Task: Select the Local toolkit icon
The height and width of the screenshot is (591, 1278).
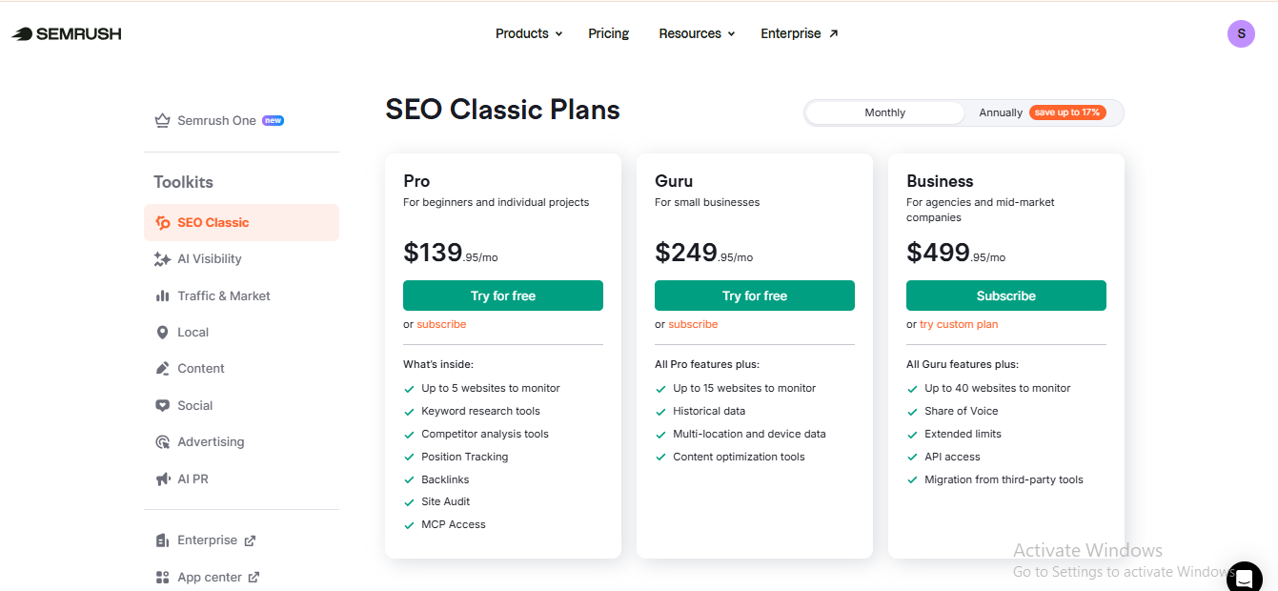Action: click(162, 332)
